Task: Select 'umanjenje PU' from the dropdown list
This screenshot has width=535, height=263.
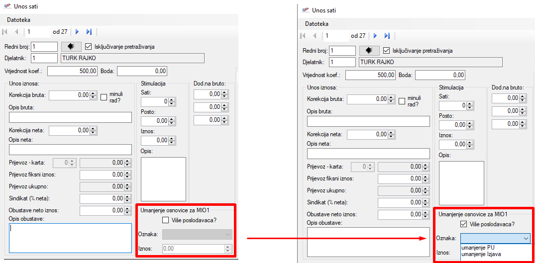Action: (x=477, y=247)
